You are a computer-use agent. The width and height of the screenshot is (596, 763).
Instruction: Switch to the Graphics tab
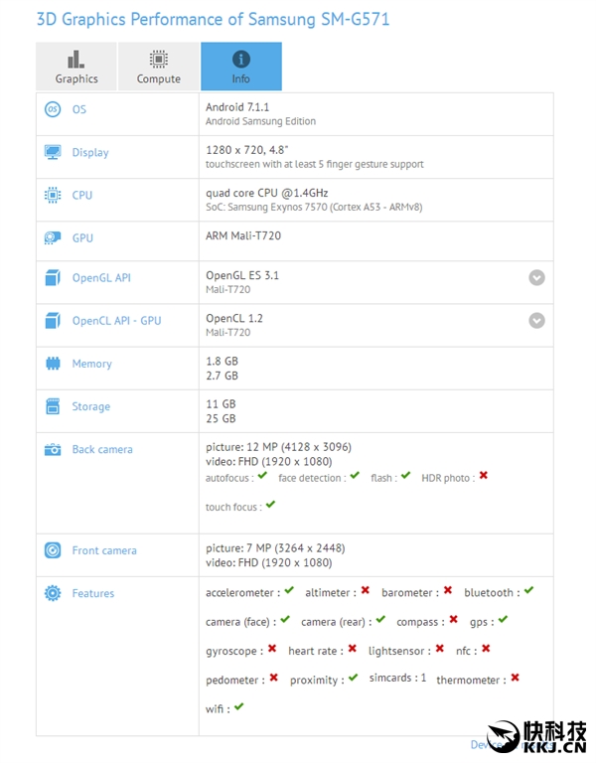coord(76,67)
